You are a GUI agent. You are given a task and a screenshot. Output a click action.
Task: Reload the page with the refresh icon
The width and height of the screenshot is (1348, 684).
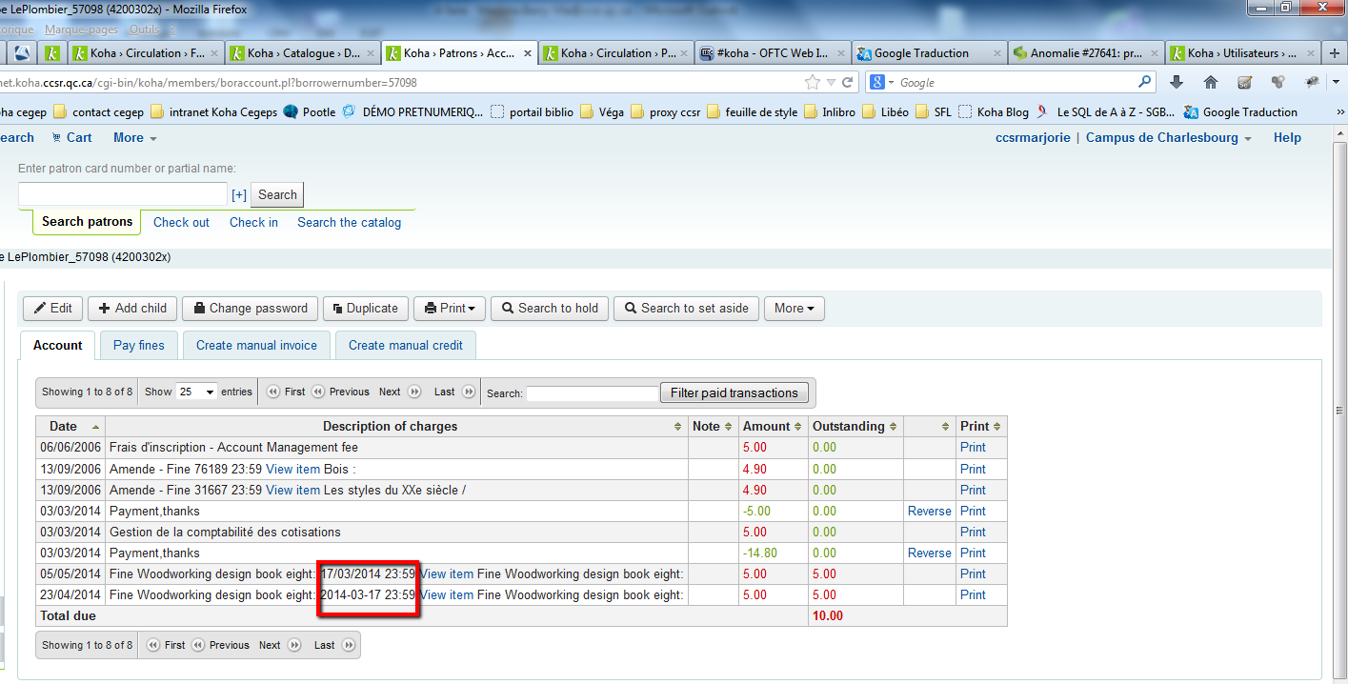pyautogui.click(x=847, y=83)
